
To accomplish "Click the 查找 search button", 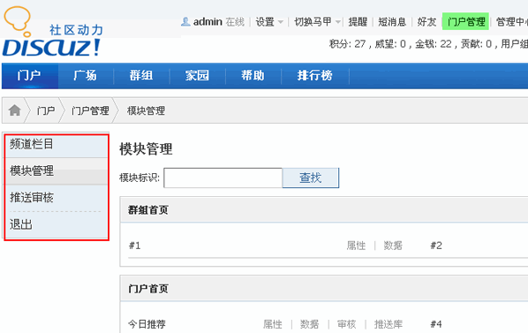I will (311, 178).
